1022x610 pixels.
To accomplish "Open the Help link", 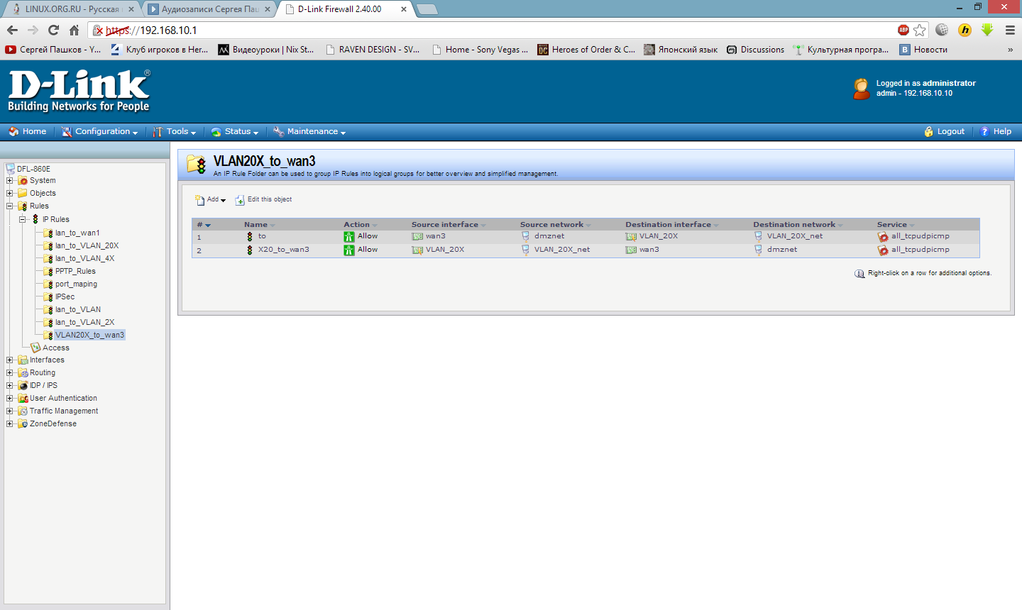I will [996, 131].
